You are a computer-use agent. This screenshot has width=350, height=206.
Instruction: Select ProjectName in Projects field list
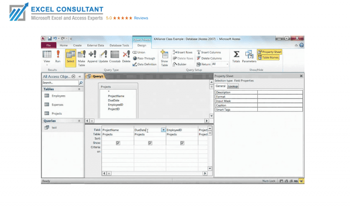(116, 96)
